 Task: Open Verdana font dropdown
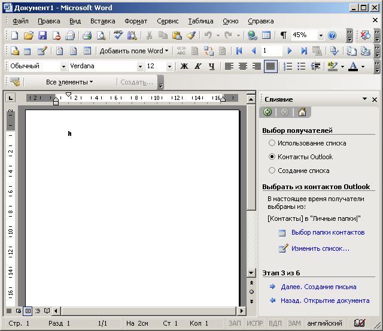[x=140, y=66]
